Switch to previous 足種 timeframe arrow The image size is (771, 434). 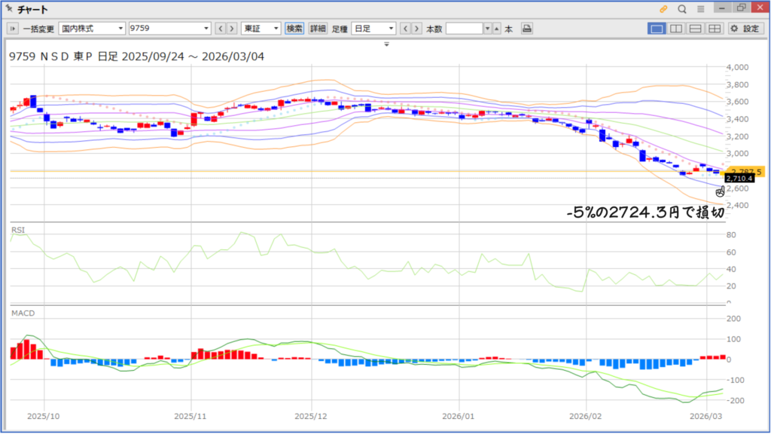tap(405, 29)
